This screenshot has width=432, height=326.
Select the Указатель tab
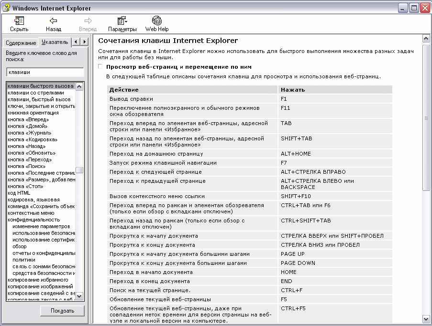point(55,42)
